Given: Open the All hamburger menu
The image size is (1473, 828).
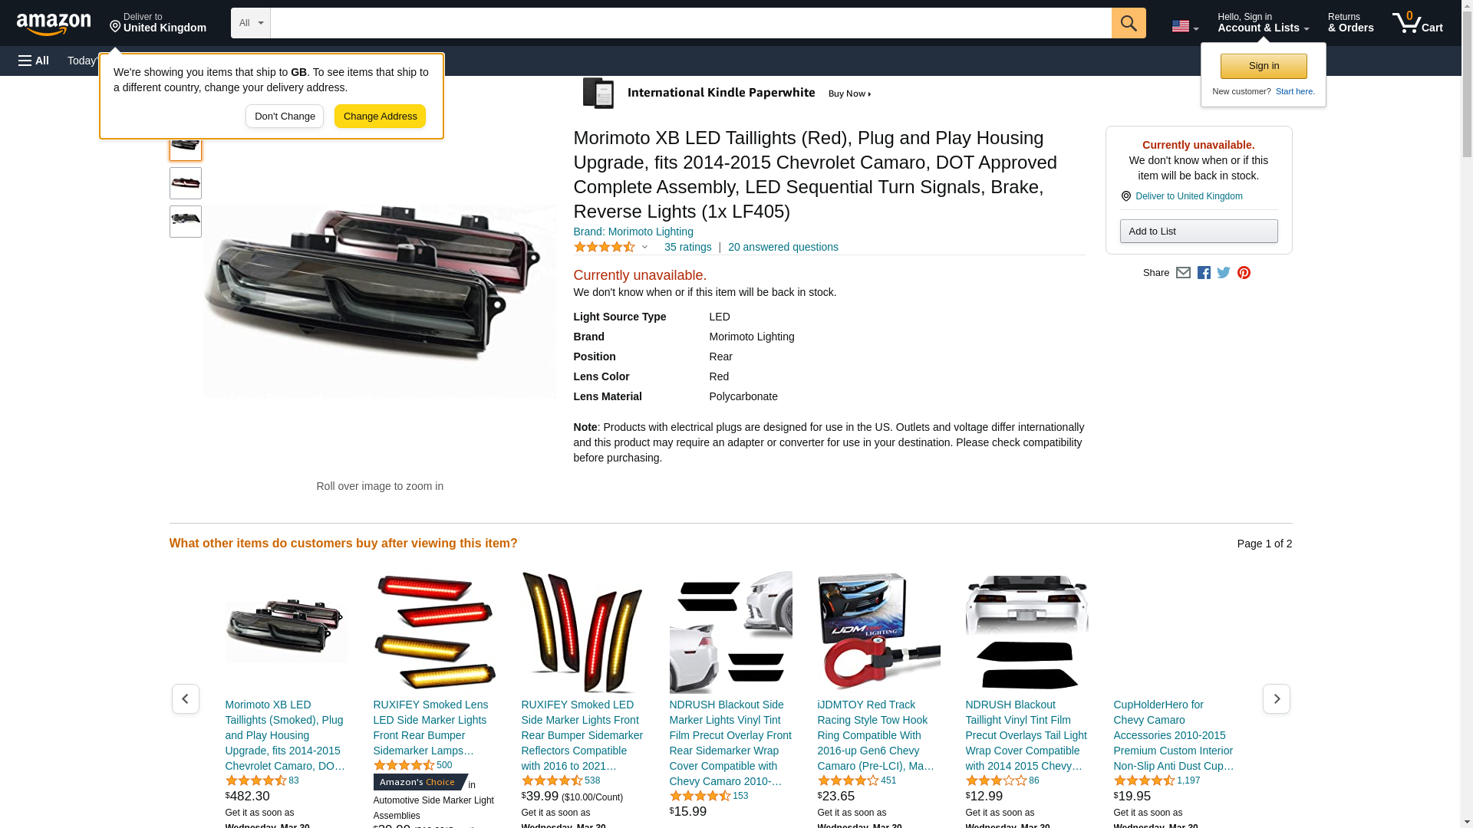Looking at the screenshot, I should pos(34,61).
